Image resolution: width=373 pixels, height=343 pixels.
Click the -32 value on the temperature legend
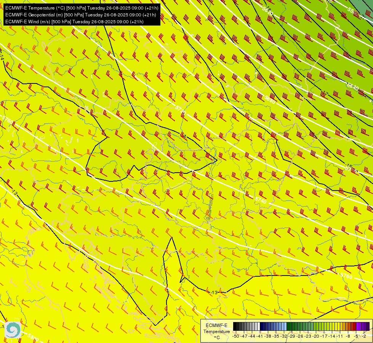(x=283, y=337)
